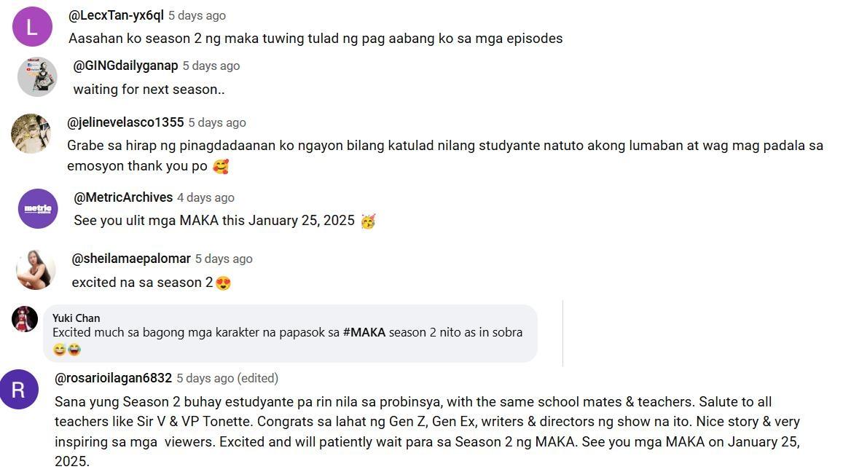Click the 'waiting for next season..' comment text
The height and width of the screenshot is (472, 843).
[149, 90]
